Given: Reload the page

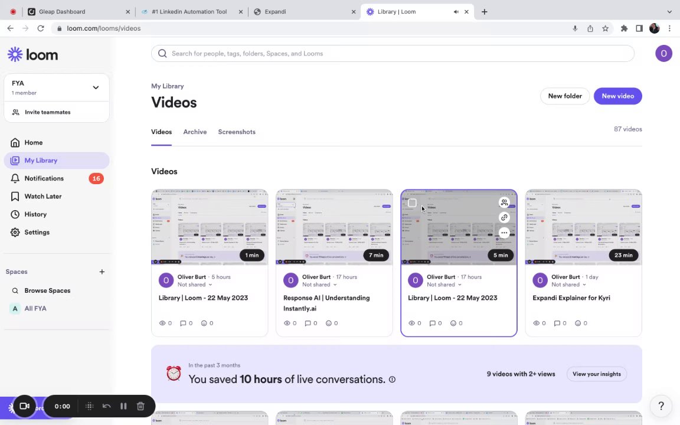Looking at the screenshot, I should (x=41, y=28).
